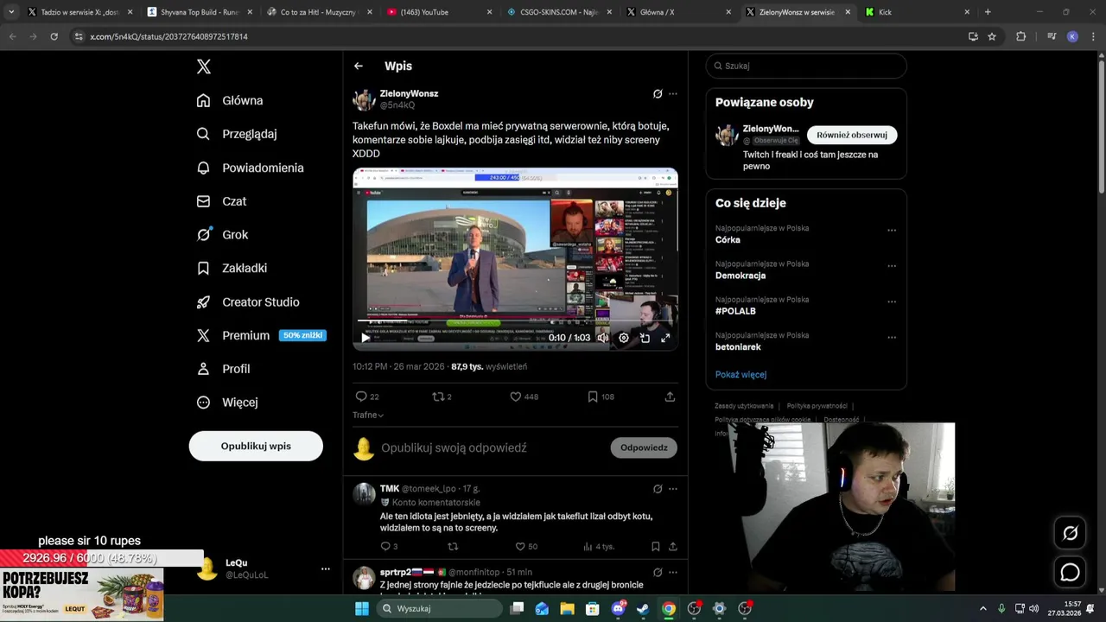The width and height of the screenshot is (1106, 622).
Task: Open more options on TMK's reply
Action: (x=673, y=489)
